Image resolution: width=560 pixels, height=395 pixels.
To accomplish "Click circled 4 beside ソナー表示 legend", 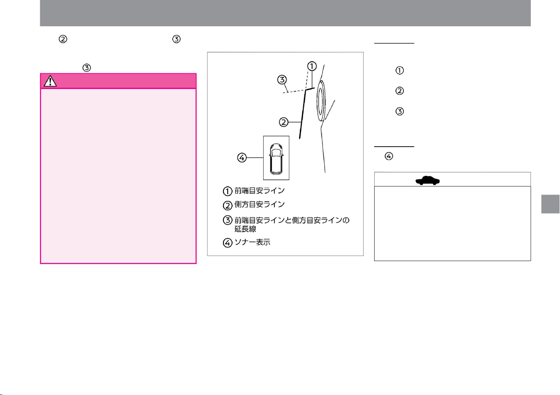I will (x=228, y=243).
